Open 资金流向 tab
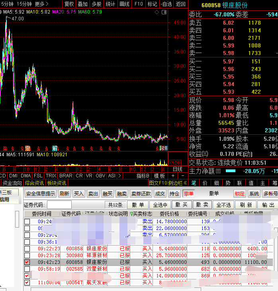 (12, 183)
